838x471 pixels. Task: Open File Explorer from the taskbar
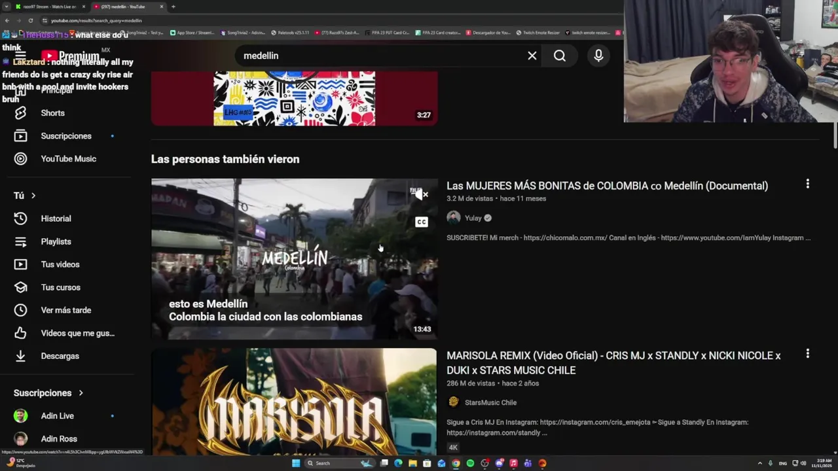(412, 463)
